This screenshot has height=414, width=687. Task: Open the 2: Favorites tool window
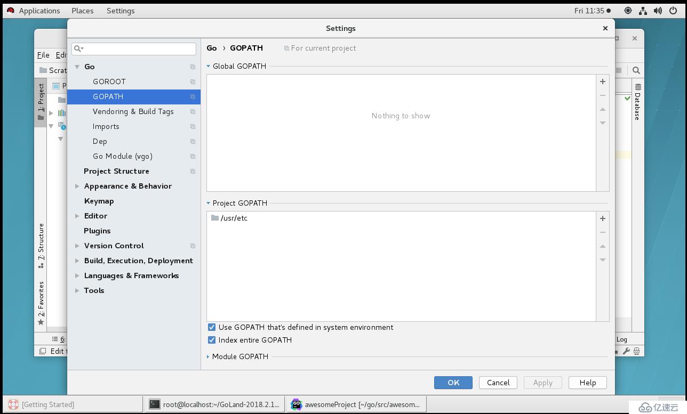pyautogui.click(x=41, y=303)
